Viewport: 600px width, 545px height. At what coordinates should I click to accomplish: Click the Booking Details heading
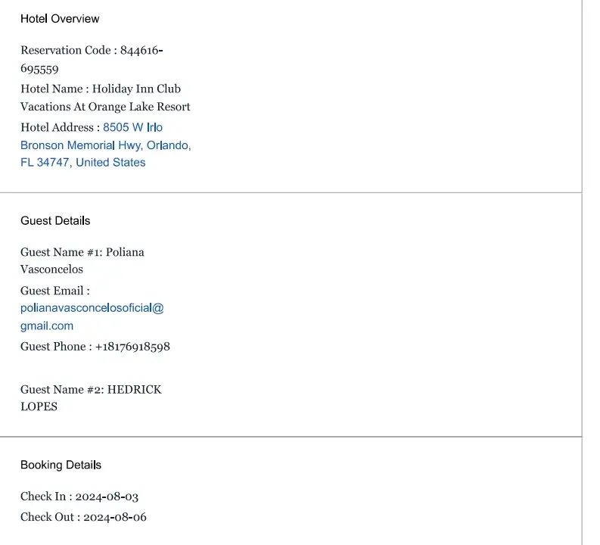click(x=61, y=465)
